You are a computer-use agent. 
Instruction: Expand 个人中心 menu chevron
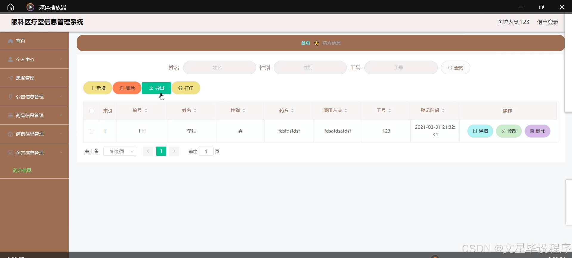click(61, 59)
